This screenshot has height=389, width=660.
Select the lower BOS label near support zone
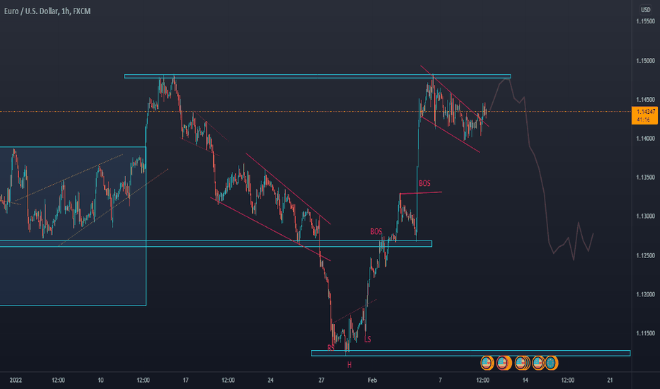[x=376, y=232]
